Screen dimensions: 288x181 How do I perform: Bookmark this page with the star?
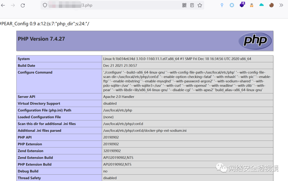pyautogui.click(x=200, y=5)
